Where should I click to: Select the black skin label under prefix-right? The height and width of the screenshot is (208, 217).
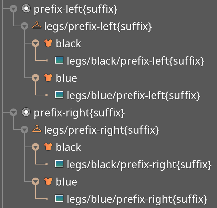68,147
